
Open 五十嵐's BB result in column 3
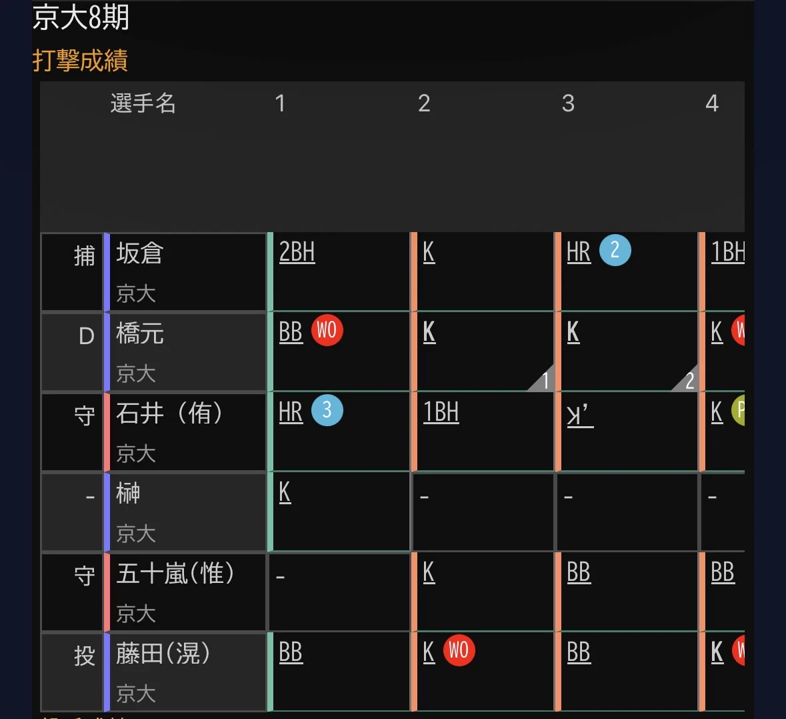click(x=579, y=572)
